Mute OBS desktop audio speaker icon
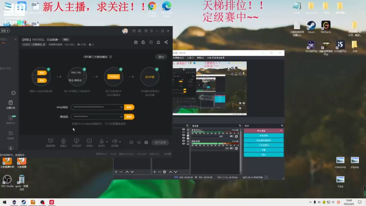The width and height of the screenshot is (366, 206). pos(231,148)
